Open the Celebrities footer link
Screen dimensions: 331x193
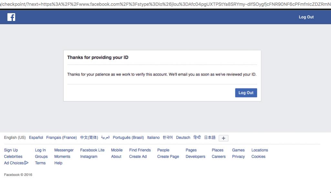13,157
